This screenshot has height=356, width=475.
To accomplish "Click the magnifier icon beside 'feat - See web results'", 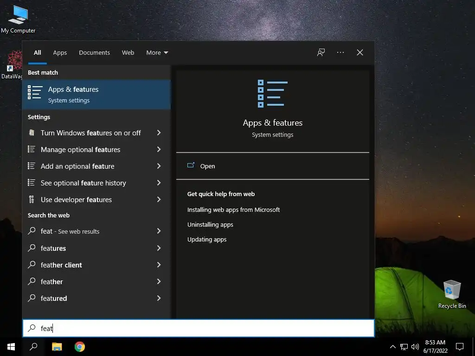I will 32,231.
